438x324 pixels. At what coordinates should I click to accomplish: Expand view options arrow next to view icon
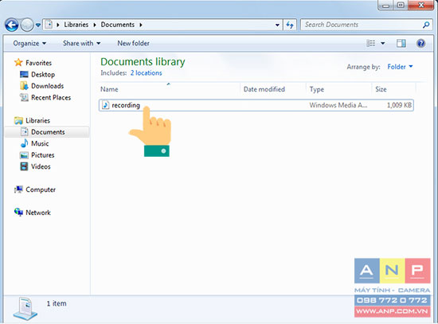(383, 43)
